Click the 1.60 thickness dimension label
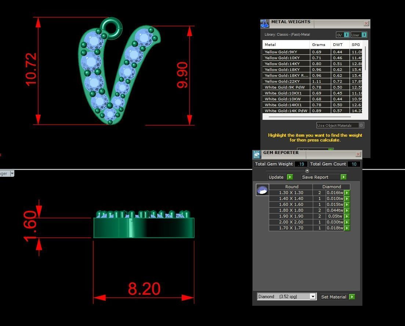 coord(30,226)
